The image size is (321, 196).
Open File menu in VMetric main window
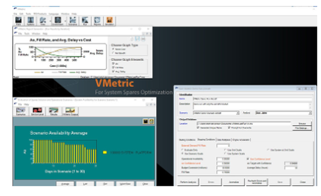15,14
